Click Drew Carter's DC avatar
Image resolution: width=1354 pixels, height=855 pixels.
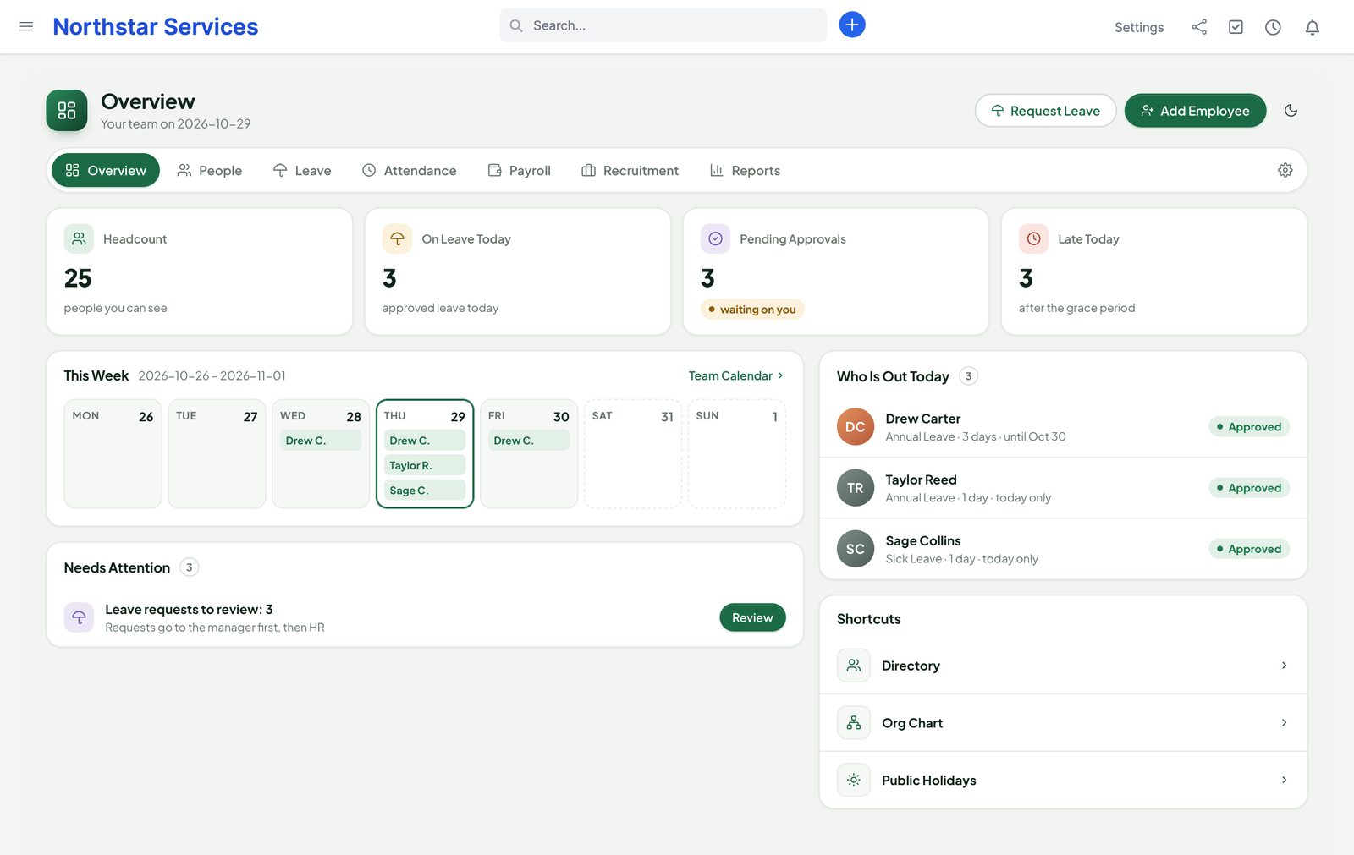click(x=856, y=427)
